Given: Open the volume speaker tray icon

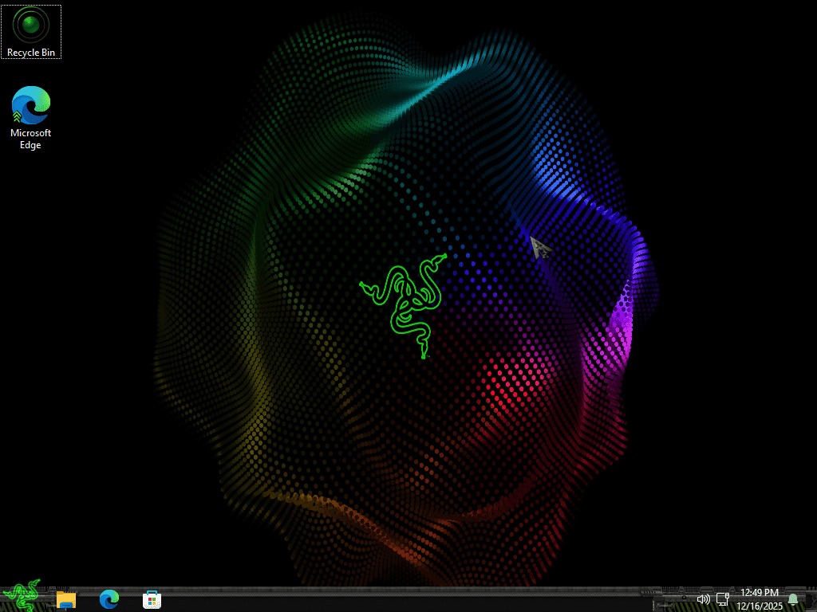Looking at the screenshot, I should click(704, 599).
